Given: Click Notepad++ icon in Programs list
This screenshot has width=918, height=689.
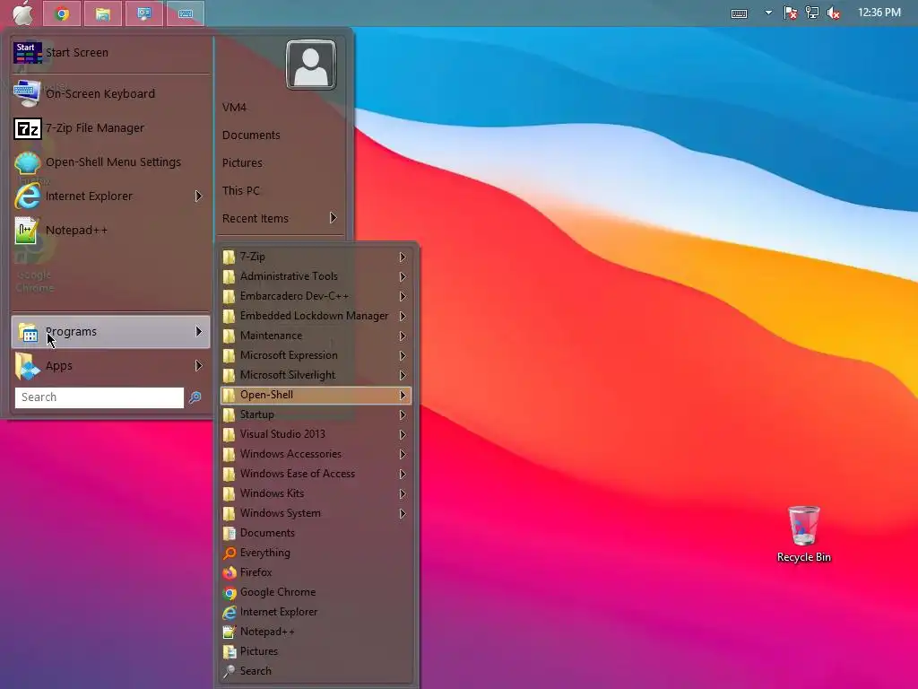Looking at the screenshot, I should click(x=229, y=632).
